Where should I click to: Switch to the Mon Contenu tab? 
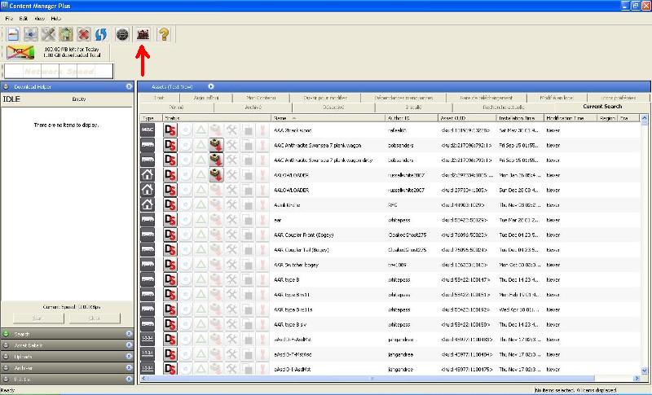[x=261, y=98]
